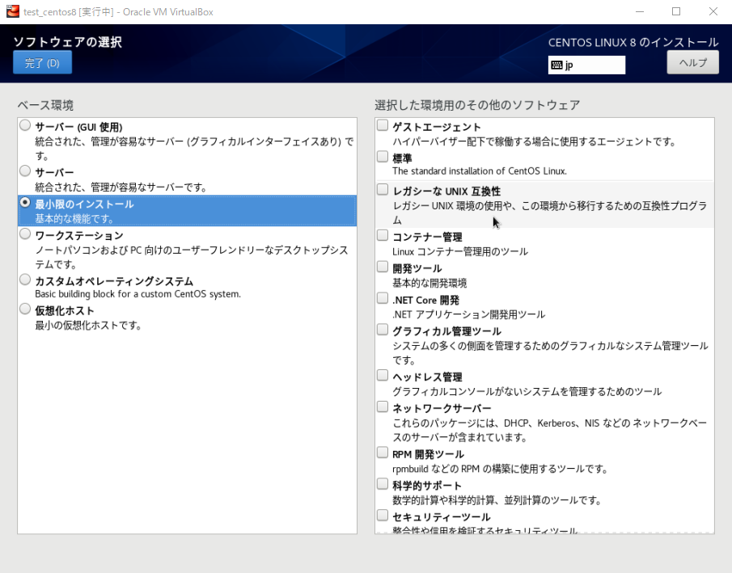Image resolution: width=732 pixels, height=573 pixels.
Task: Click the VirtualBox logo in the title bar
Action: 11,11
